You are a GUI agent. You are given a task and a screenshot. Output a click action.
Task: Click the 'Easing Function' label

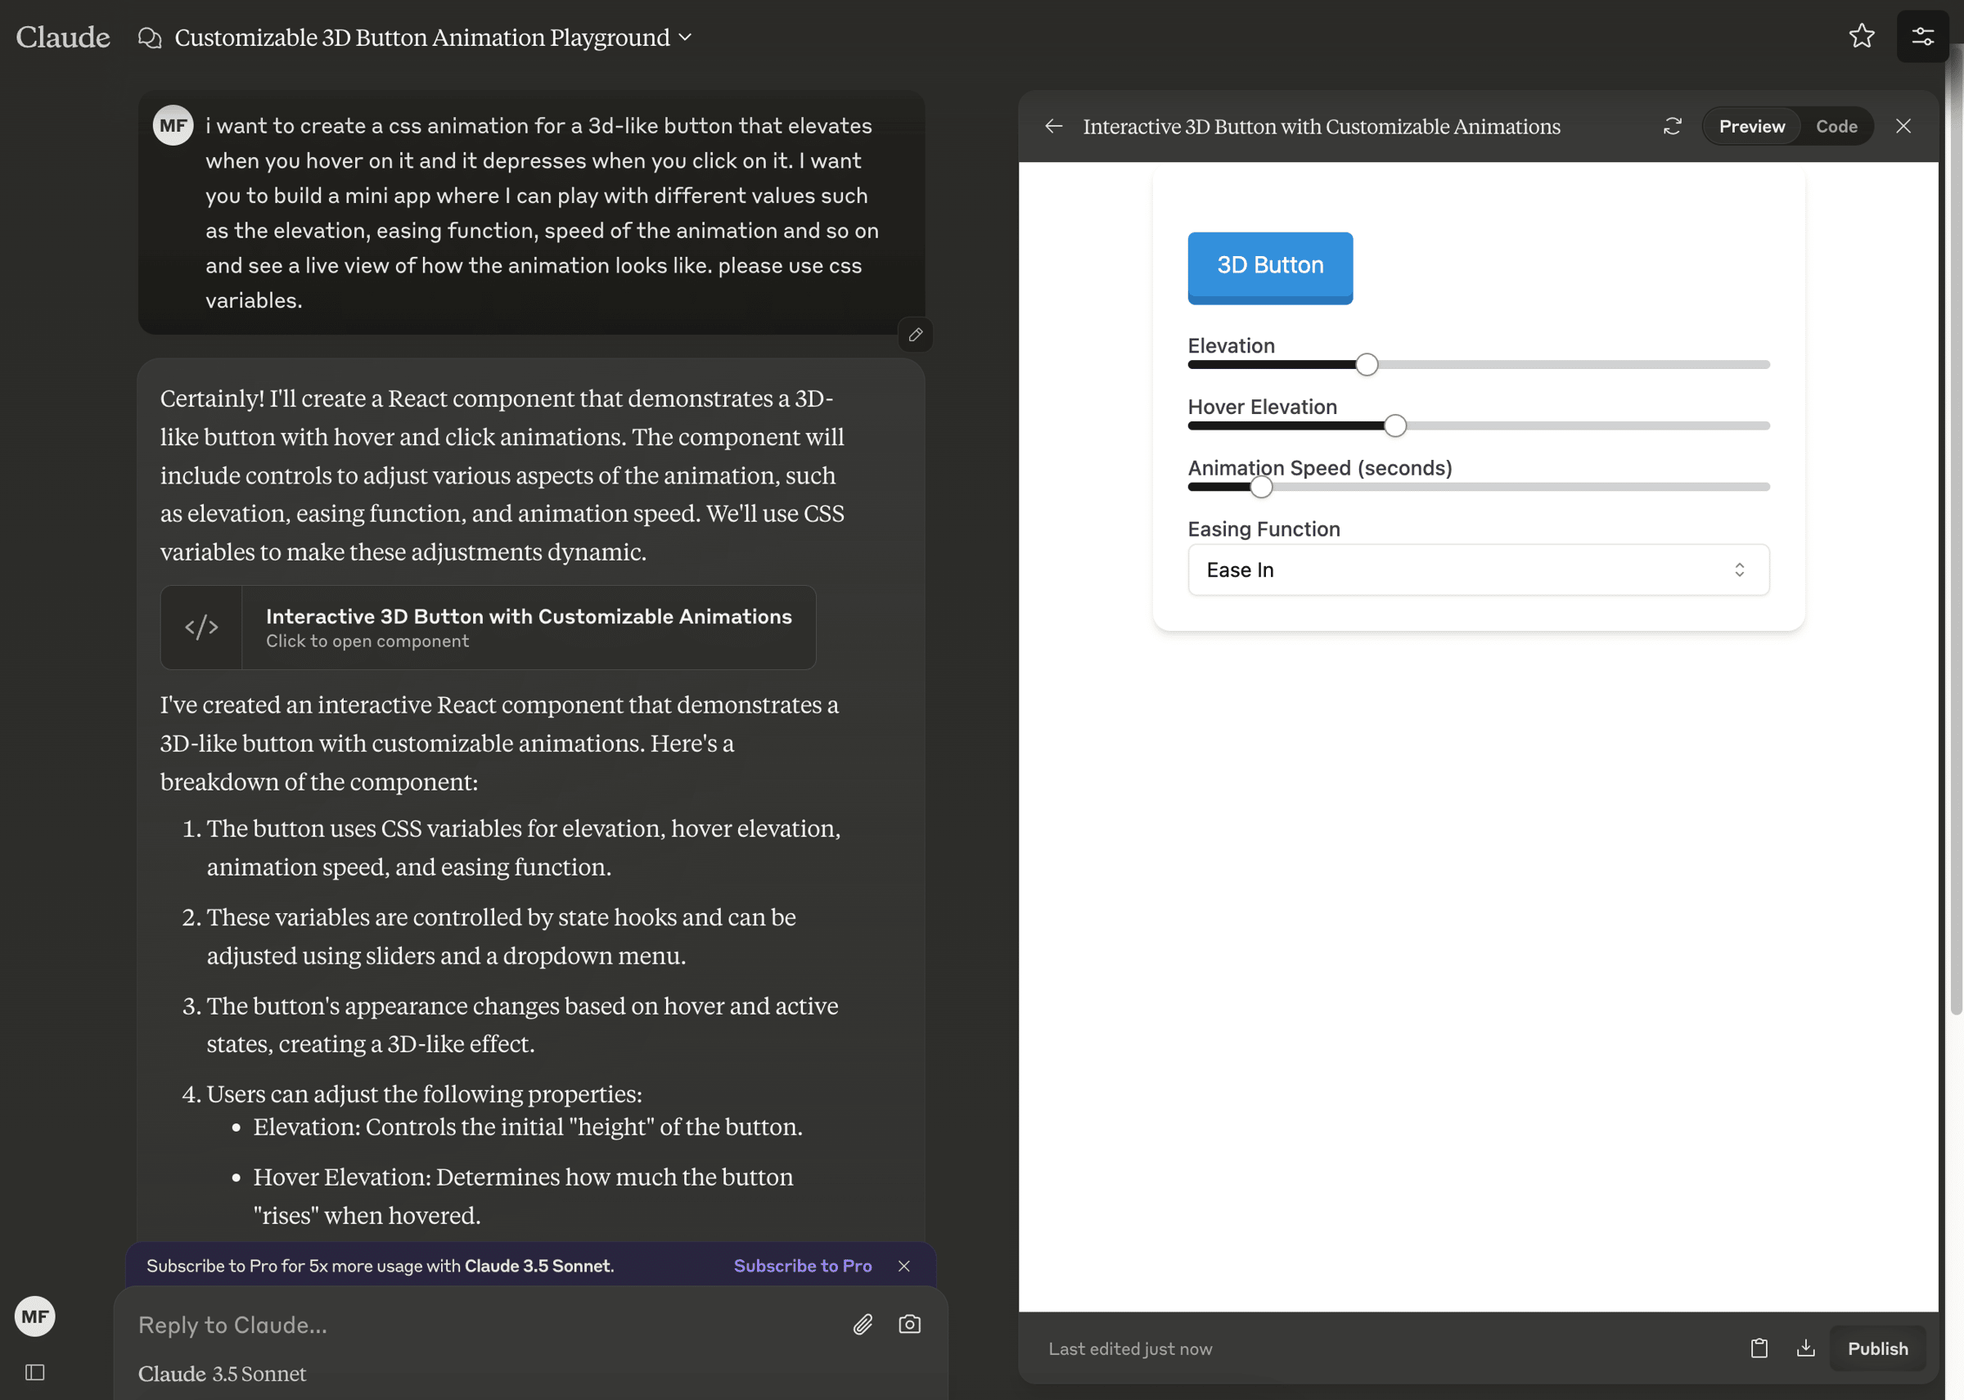(x=1264, y=529)
